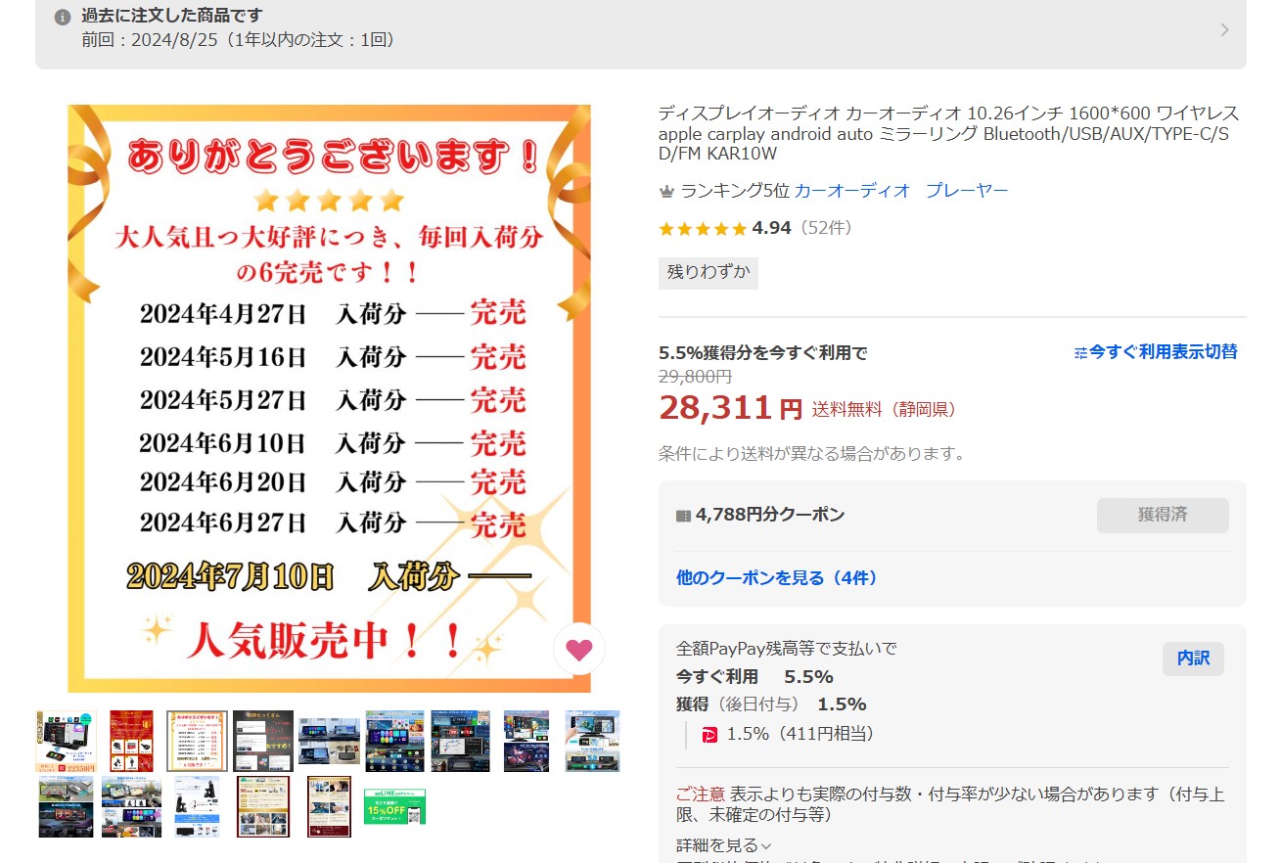Viewport: 1280px width, 863px height.
Task: Click the 残りわずか stock badge
Action: click(x=709, y=273)
